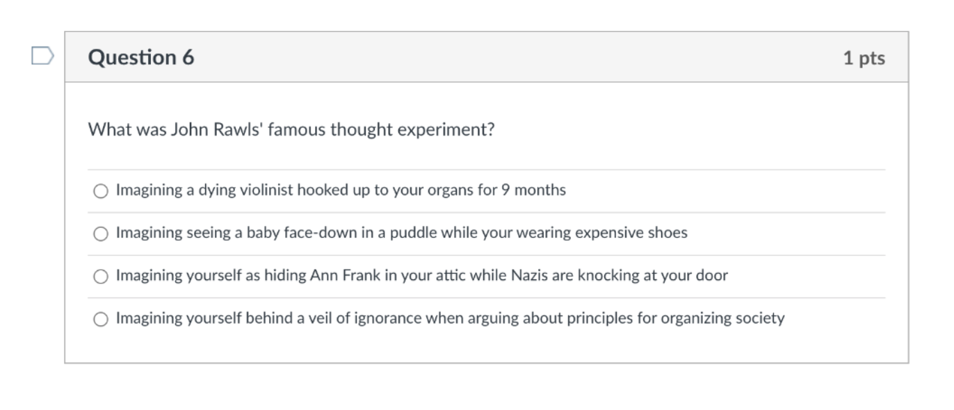Click the "Question 6" heading

pyautogui.click(x=141, y=58)
